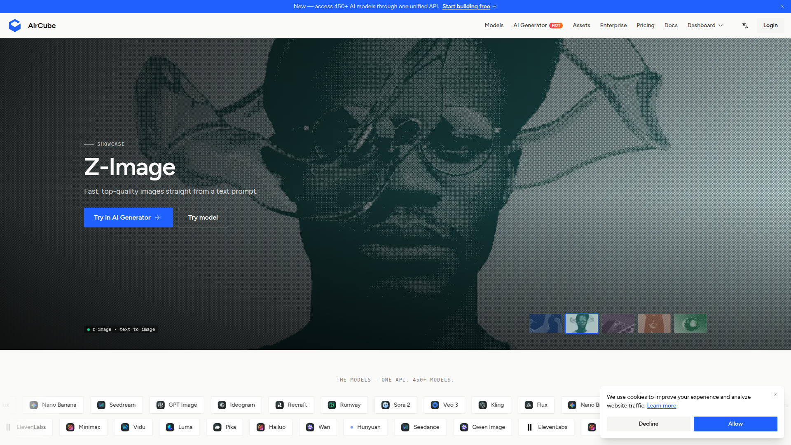Click the GPT Image model icon
The height and width of the screenshot is (445, 791).
pos(160,405)
